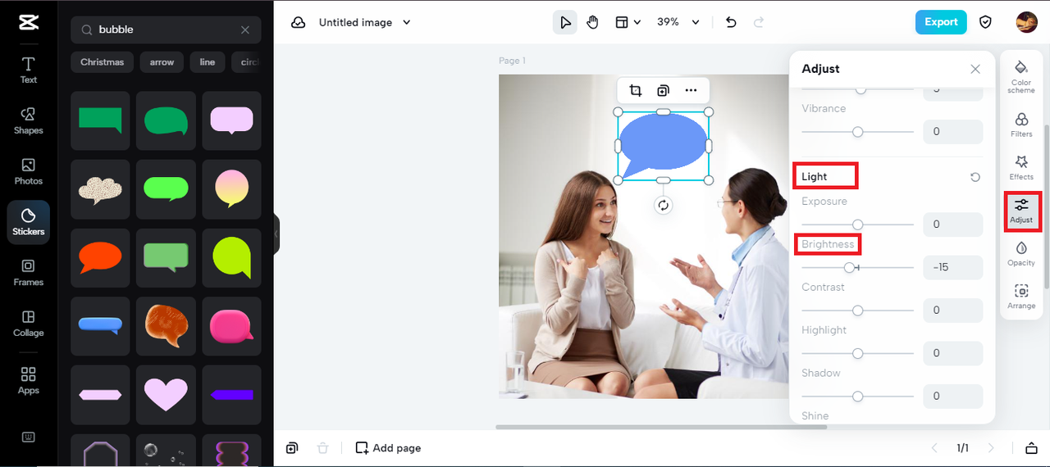Select the Stickers panel
1050x467 pixels.
point(29,222)
